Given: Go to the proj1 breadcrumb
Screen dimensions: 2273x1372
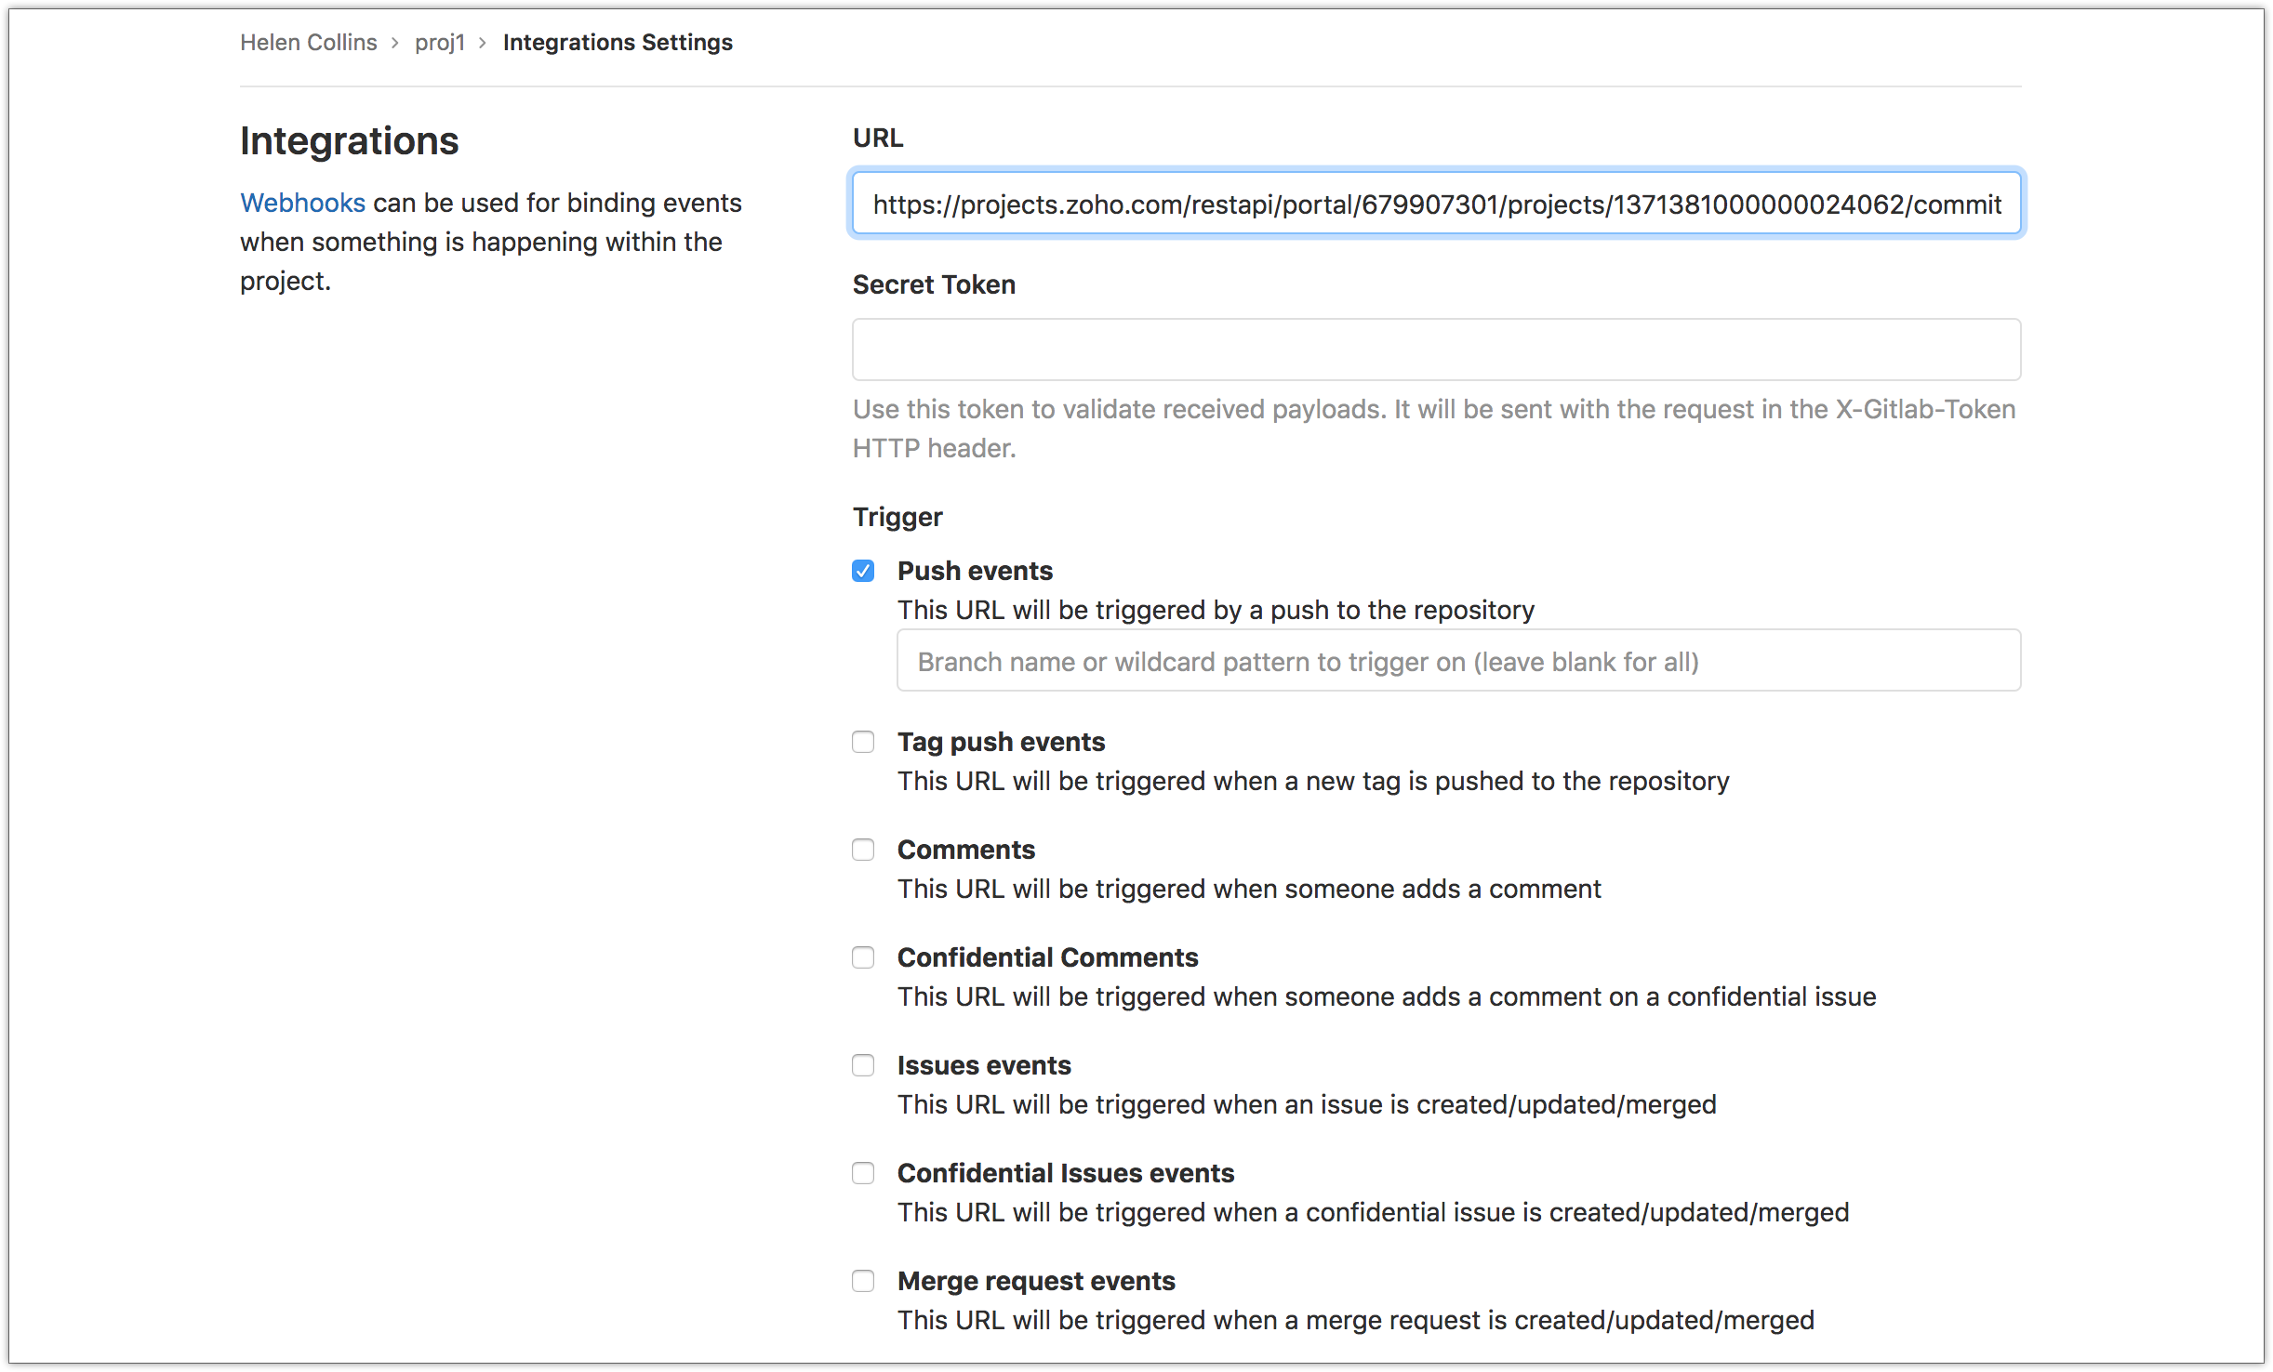Looking at the screenshot, I should pyautogui.click(x=440, y=43).
